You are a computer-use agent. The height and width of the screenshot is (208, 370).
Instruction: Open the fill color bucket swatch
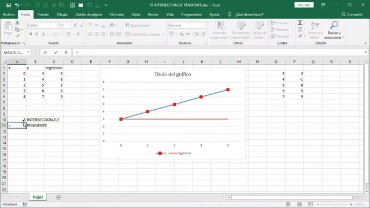point(68,34)
